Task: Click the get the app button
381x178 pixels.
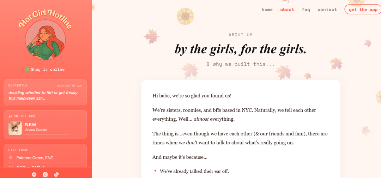Action: tap(363, 9)
